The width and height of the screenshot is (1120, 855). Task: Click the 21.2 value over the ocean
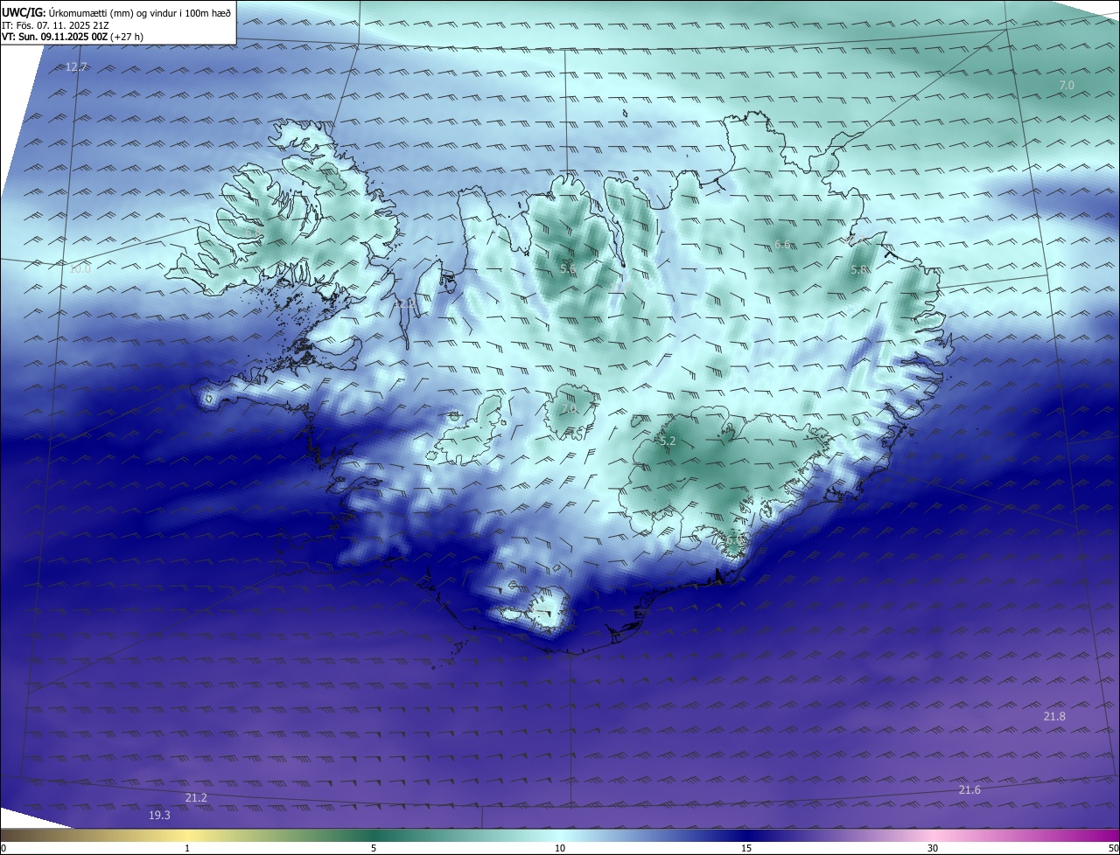(196, 798)
